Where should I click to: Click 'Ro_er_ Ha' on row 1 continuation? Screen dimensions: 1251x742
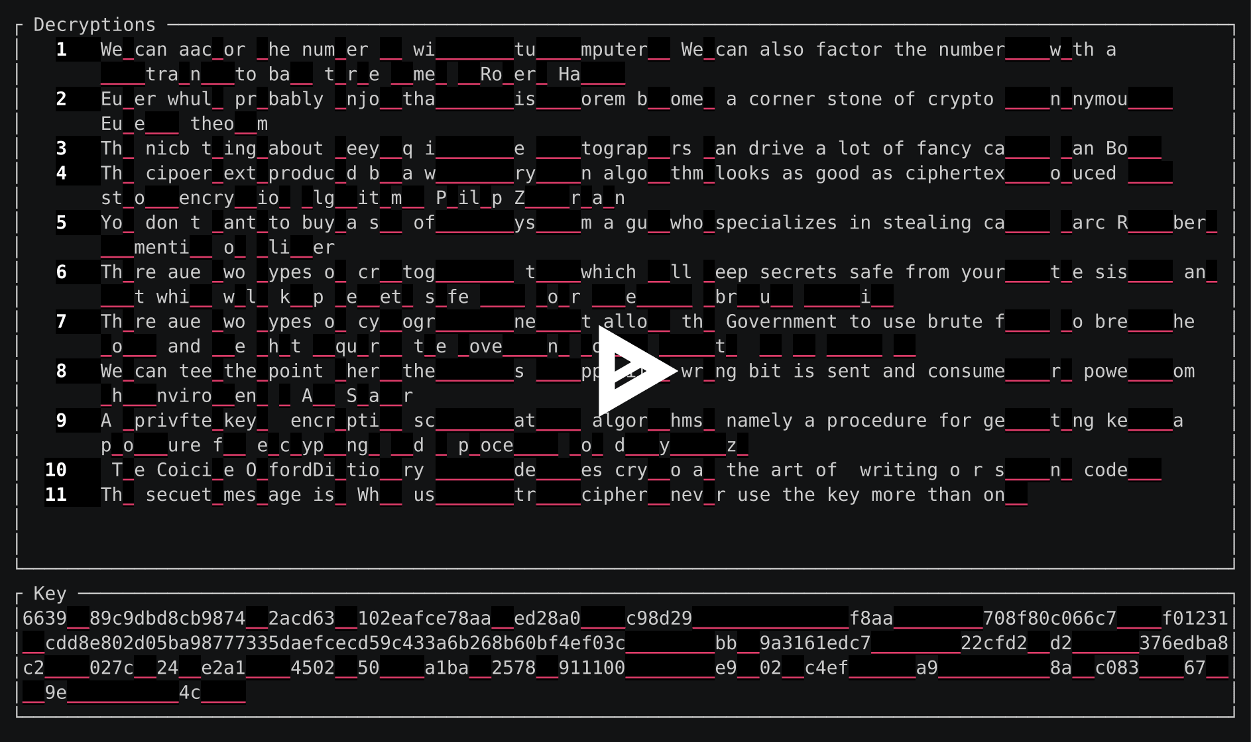click(x=530, y=74)
